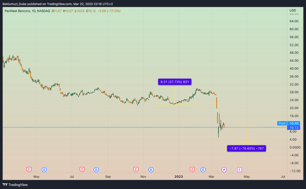This screenshot has width=306, height=189.
Task: Select the 8.31 (37.73%) 831 measurement label
Action: click(175, 82)
